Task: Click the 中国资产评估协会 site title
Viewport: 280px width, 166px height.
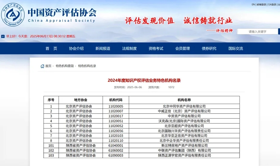Action: click(62, 12)
